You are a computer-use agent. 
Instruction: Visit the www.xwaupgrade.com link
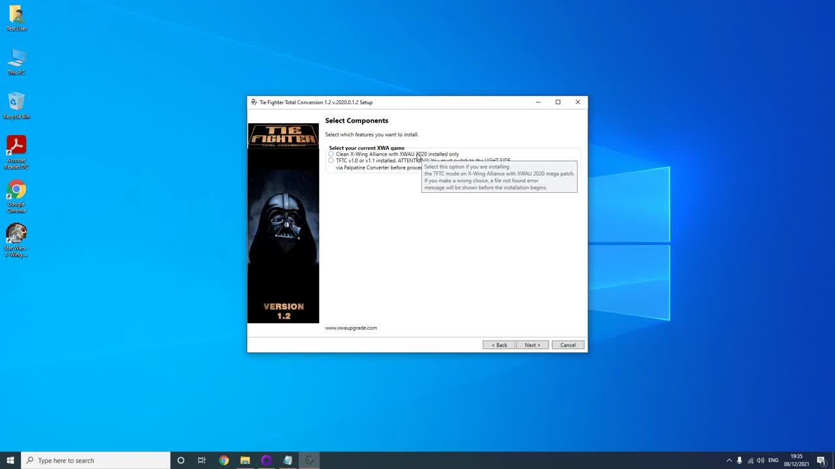tap(351, 328)
